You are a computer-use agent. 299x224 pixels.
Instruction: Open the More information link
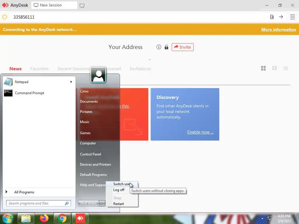point(279,29)
